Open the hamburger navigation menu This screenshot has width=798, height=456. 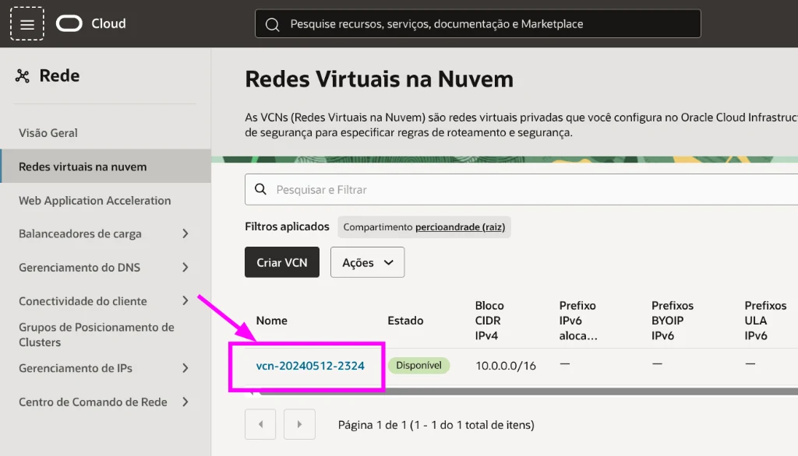click(27, 24)
